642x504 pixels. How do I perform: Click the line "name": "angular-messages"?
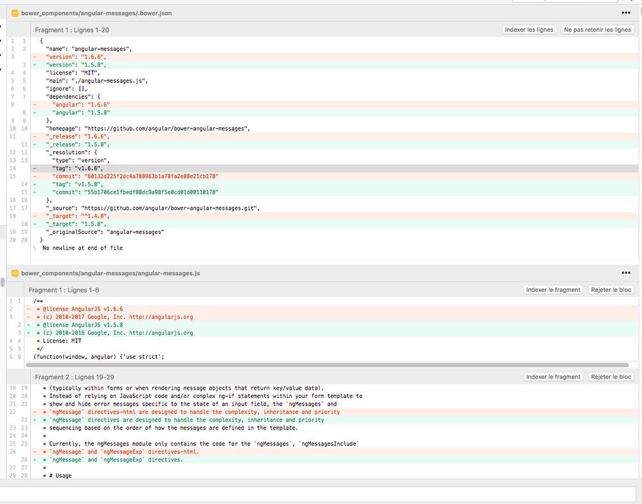pos(334,49)
